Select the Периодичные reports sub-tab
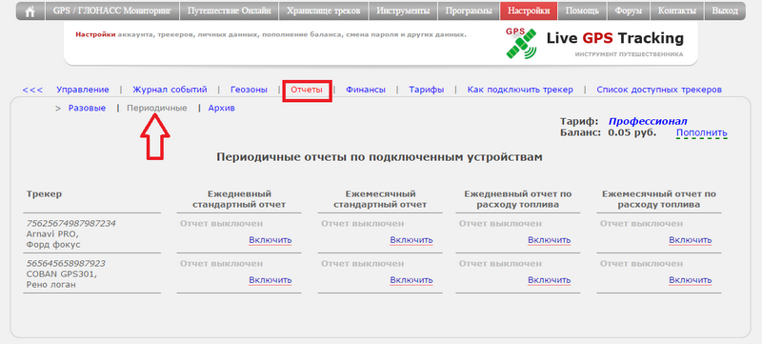 point(157,109)
